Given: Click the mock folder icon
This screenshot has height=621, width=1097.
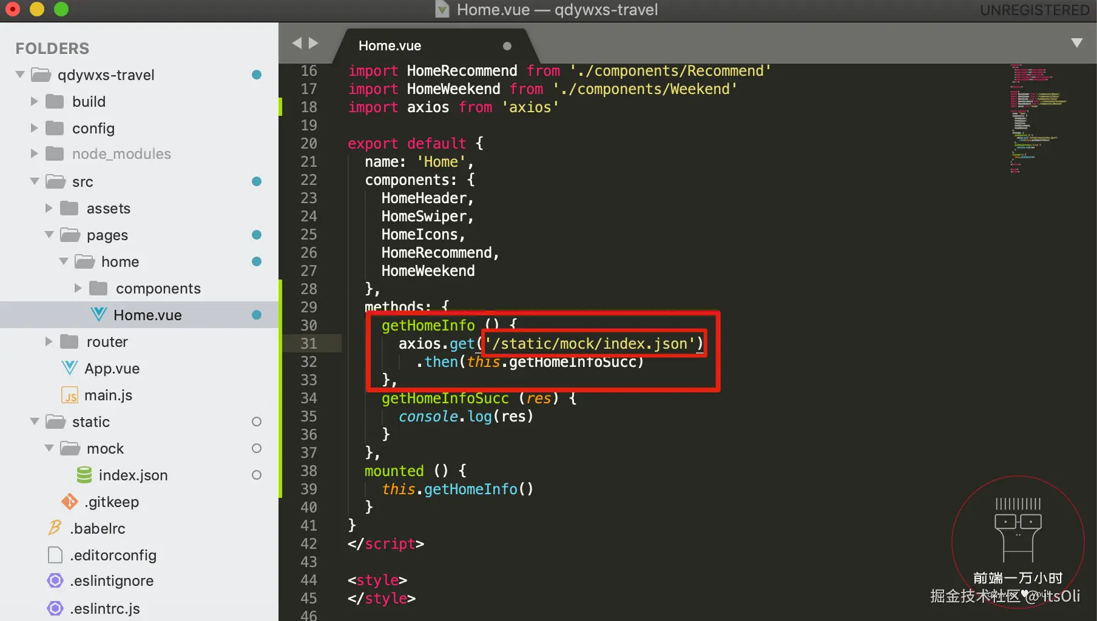Looking at the screenshot, I should [x=70, y=448].
